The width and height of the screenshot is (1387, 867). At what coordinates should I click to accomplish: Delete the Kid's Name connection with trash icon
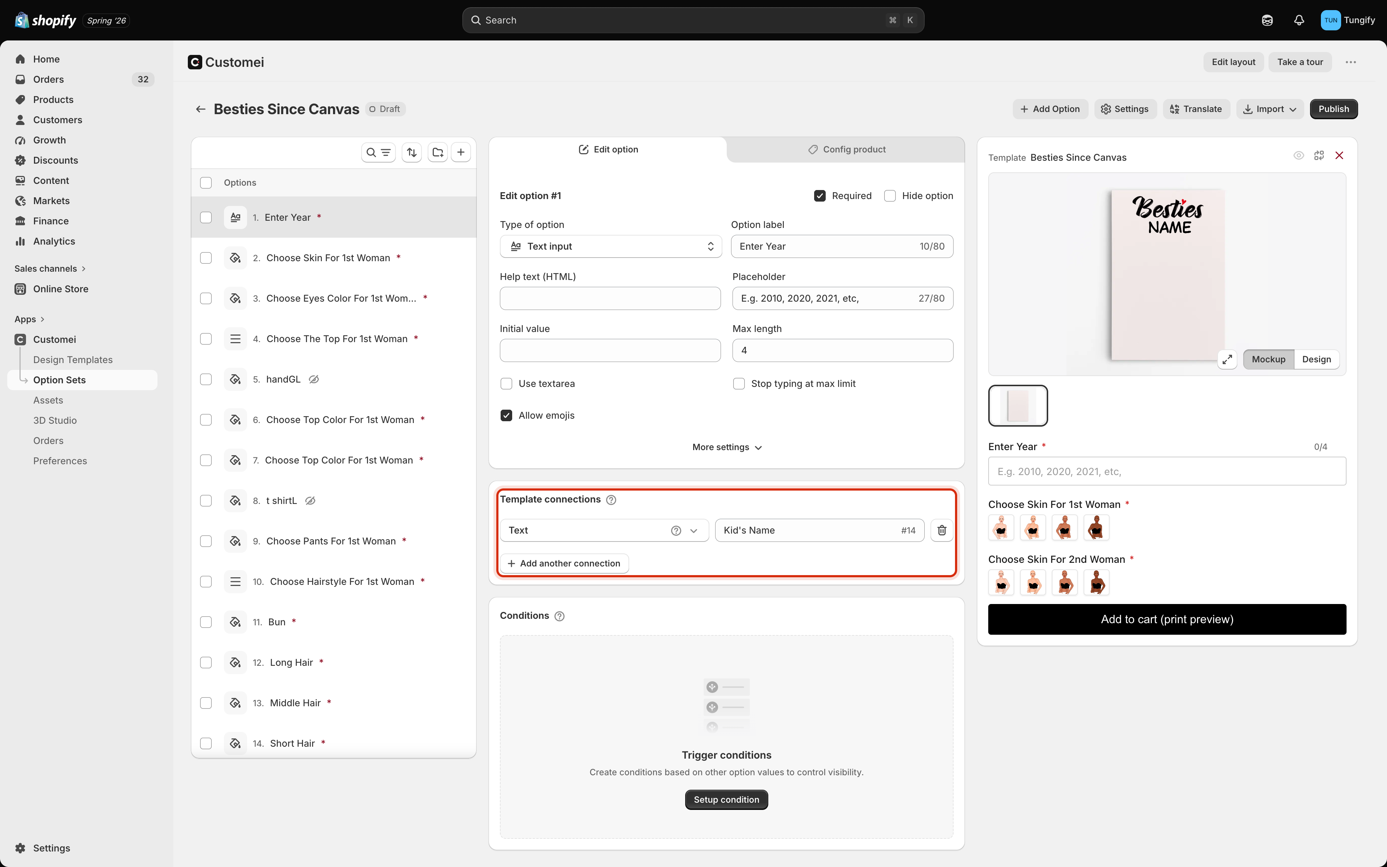coord(942,530)
